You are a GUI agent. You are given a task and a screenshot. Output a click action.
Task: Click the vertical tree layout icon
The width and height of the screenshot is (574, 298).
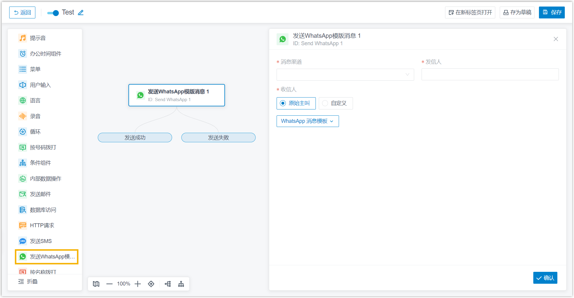(181, 284)
